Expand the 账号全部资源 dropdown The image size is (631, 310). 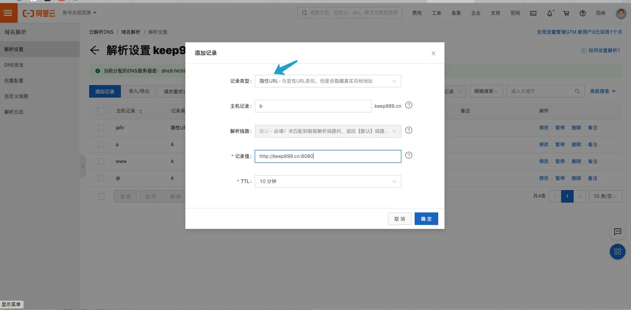coord(79,13)
